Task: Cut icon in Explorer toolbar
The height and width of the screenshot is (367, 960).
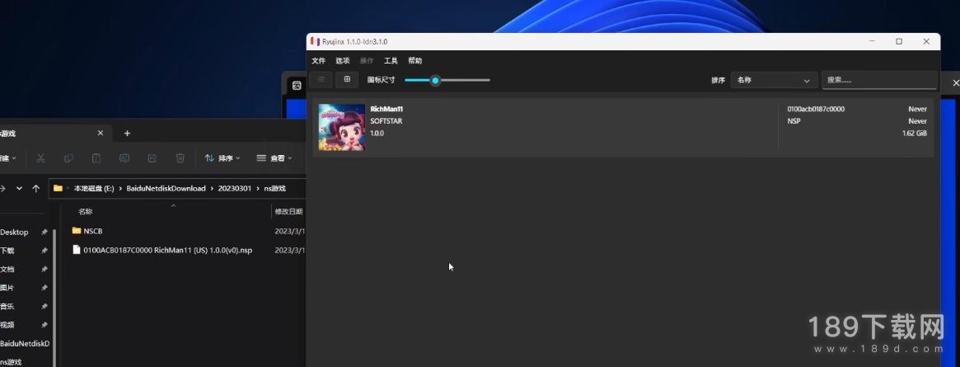Action: click(41, 158)
